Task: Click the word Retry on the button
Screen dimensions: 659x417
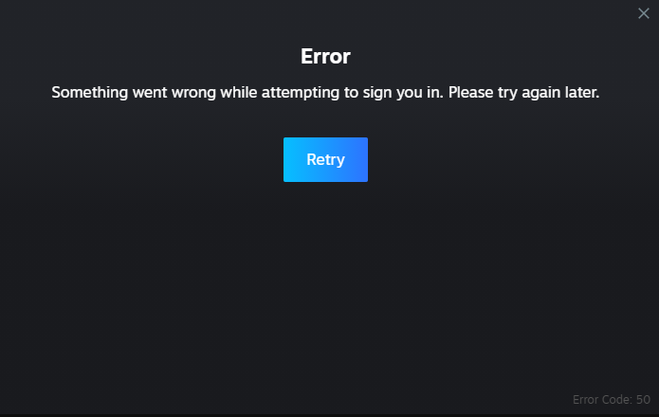Action: [x=325, y=159]
